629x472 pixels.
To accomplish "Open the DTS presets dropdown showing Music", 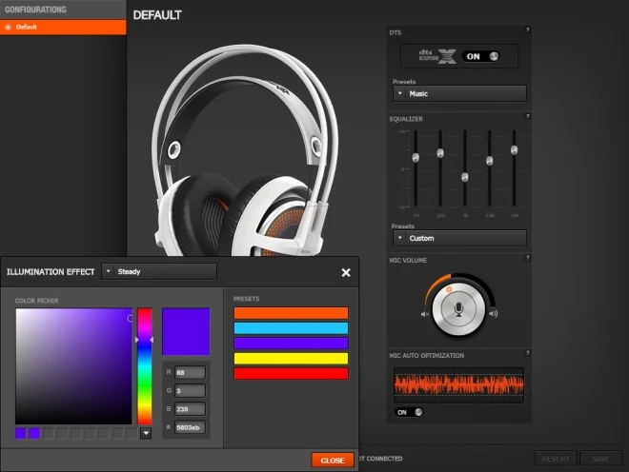I will tap(459, 94).
